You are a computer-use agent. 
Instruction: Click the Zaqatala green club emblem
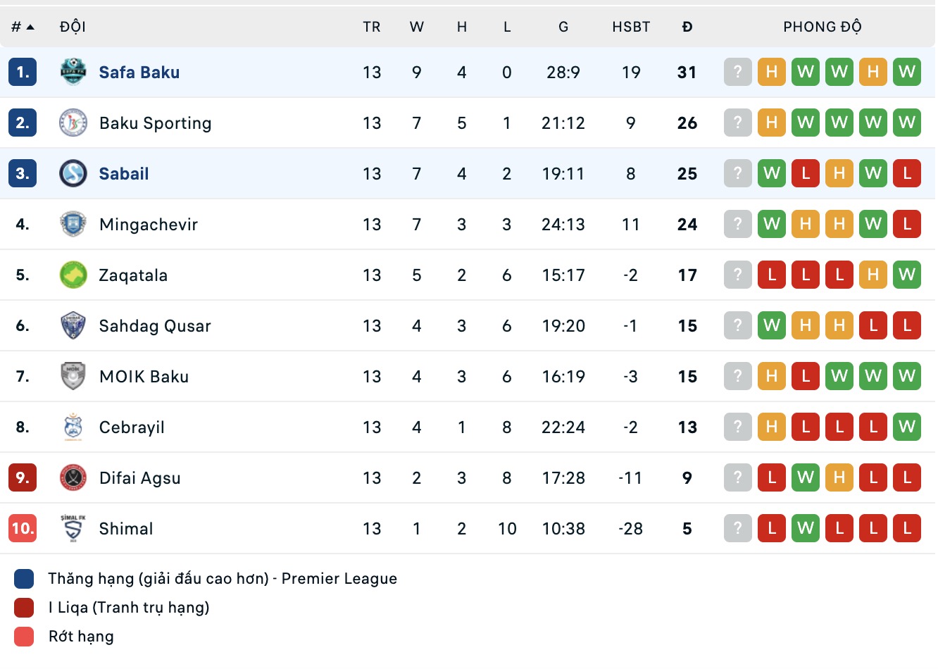click(73, 275)
